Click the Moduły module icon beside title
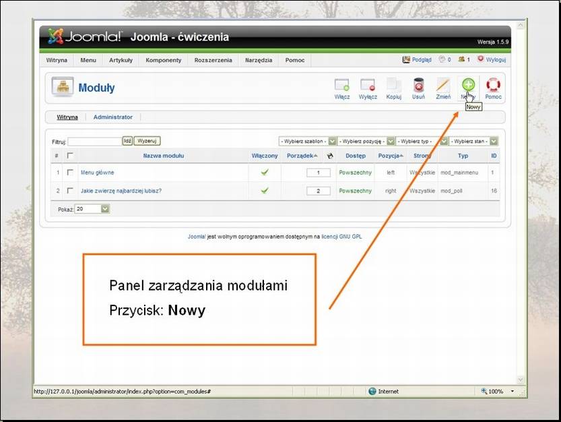 (x=62, y=87)
